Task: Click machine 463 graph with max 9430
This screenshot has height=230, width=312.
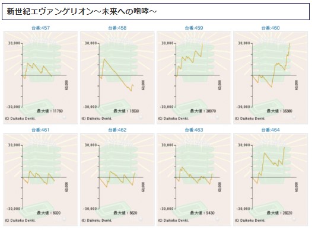Action: coord(194,180)
